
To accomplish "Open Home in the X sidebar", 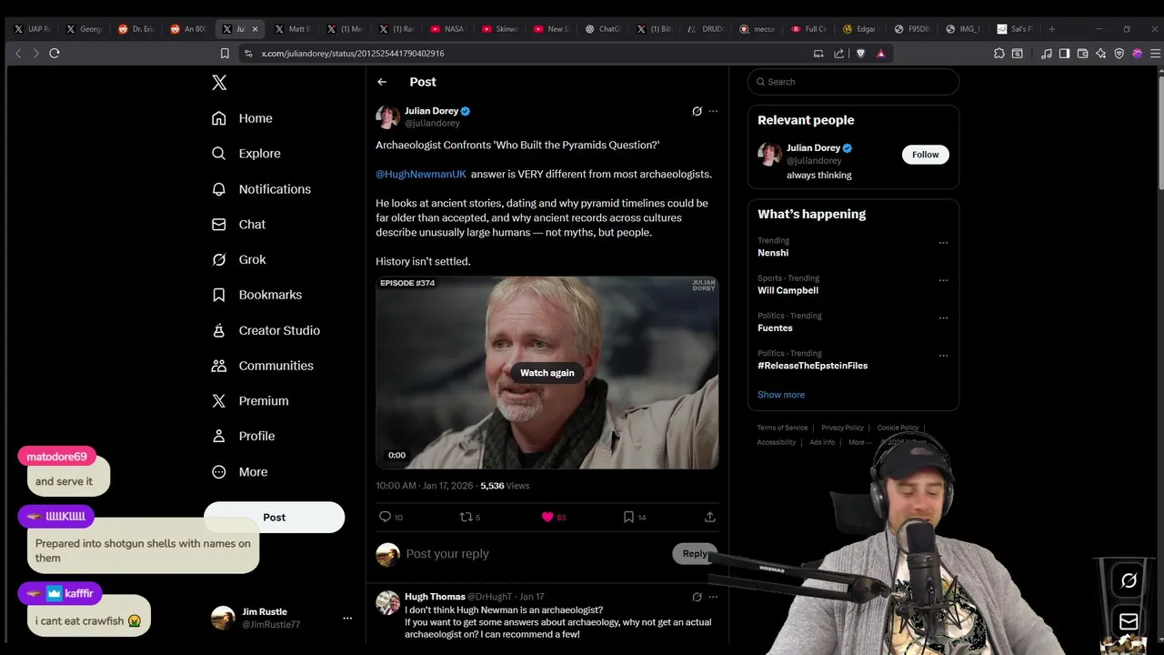I will [242, 118].
